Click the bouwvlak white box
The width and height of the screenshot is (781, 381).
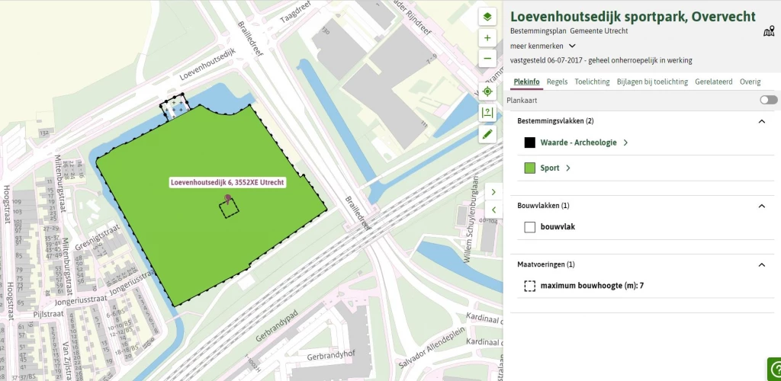point(530,226)
